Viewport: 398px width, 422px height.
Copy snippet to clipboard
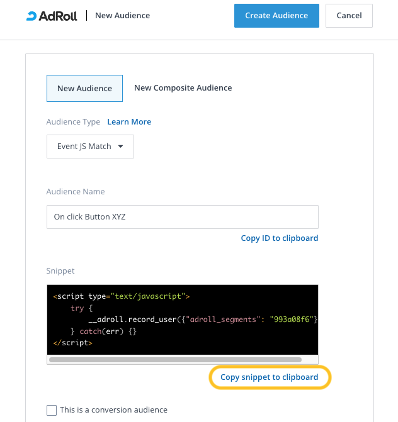(269, 377)
